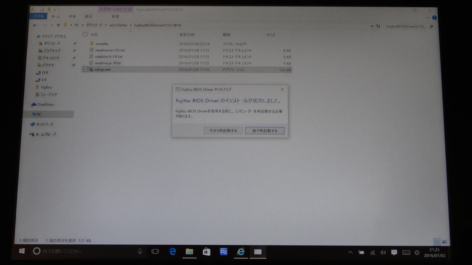Open the Windows Start menu
472x265 pixels.
22,251
